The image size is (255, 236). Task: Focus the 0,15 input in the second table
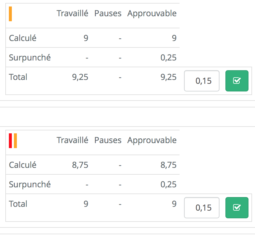click(202, 208)
